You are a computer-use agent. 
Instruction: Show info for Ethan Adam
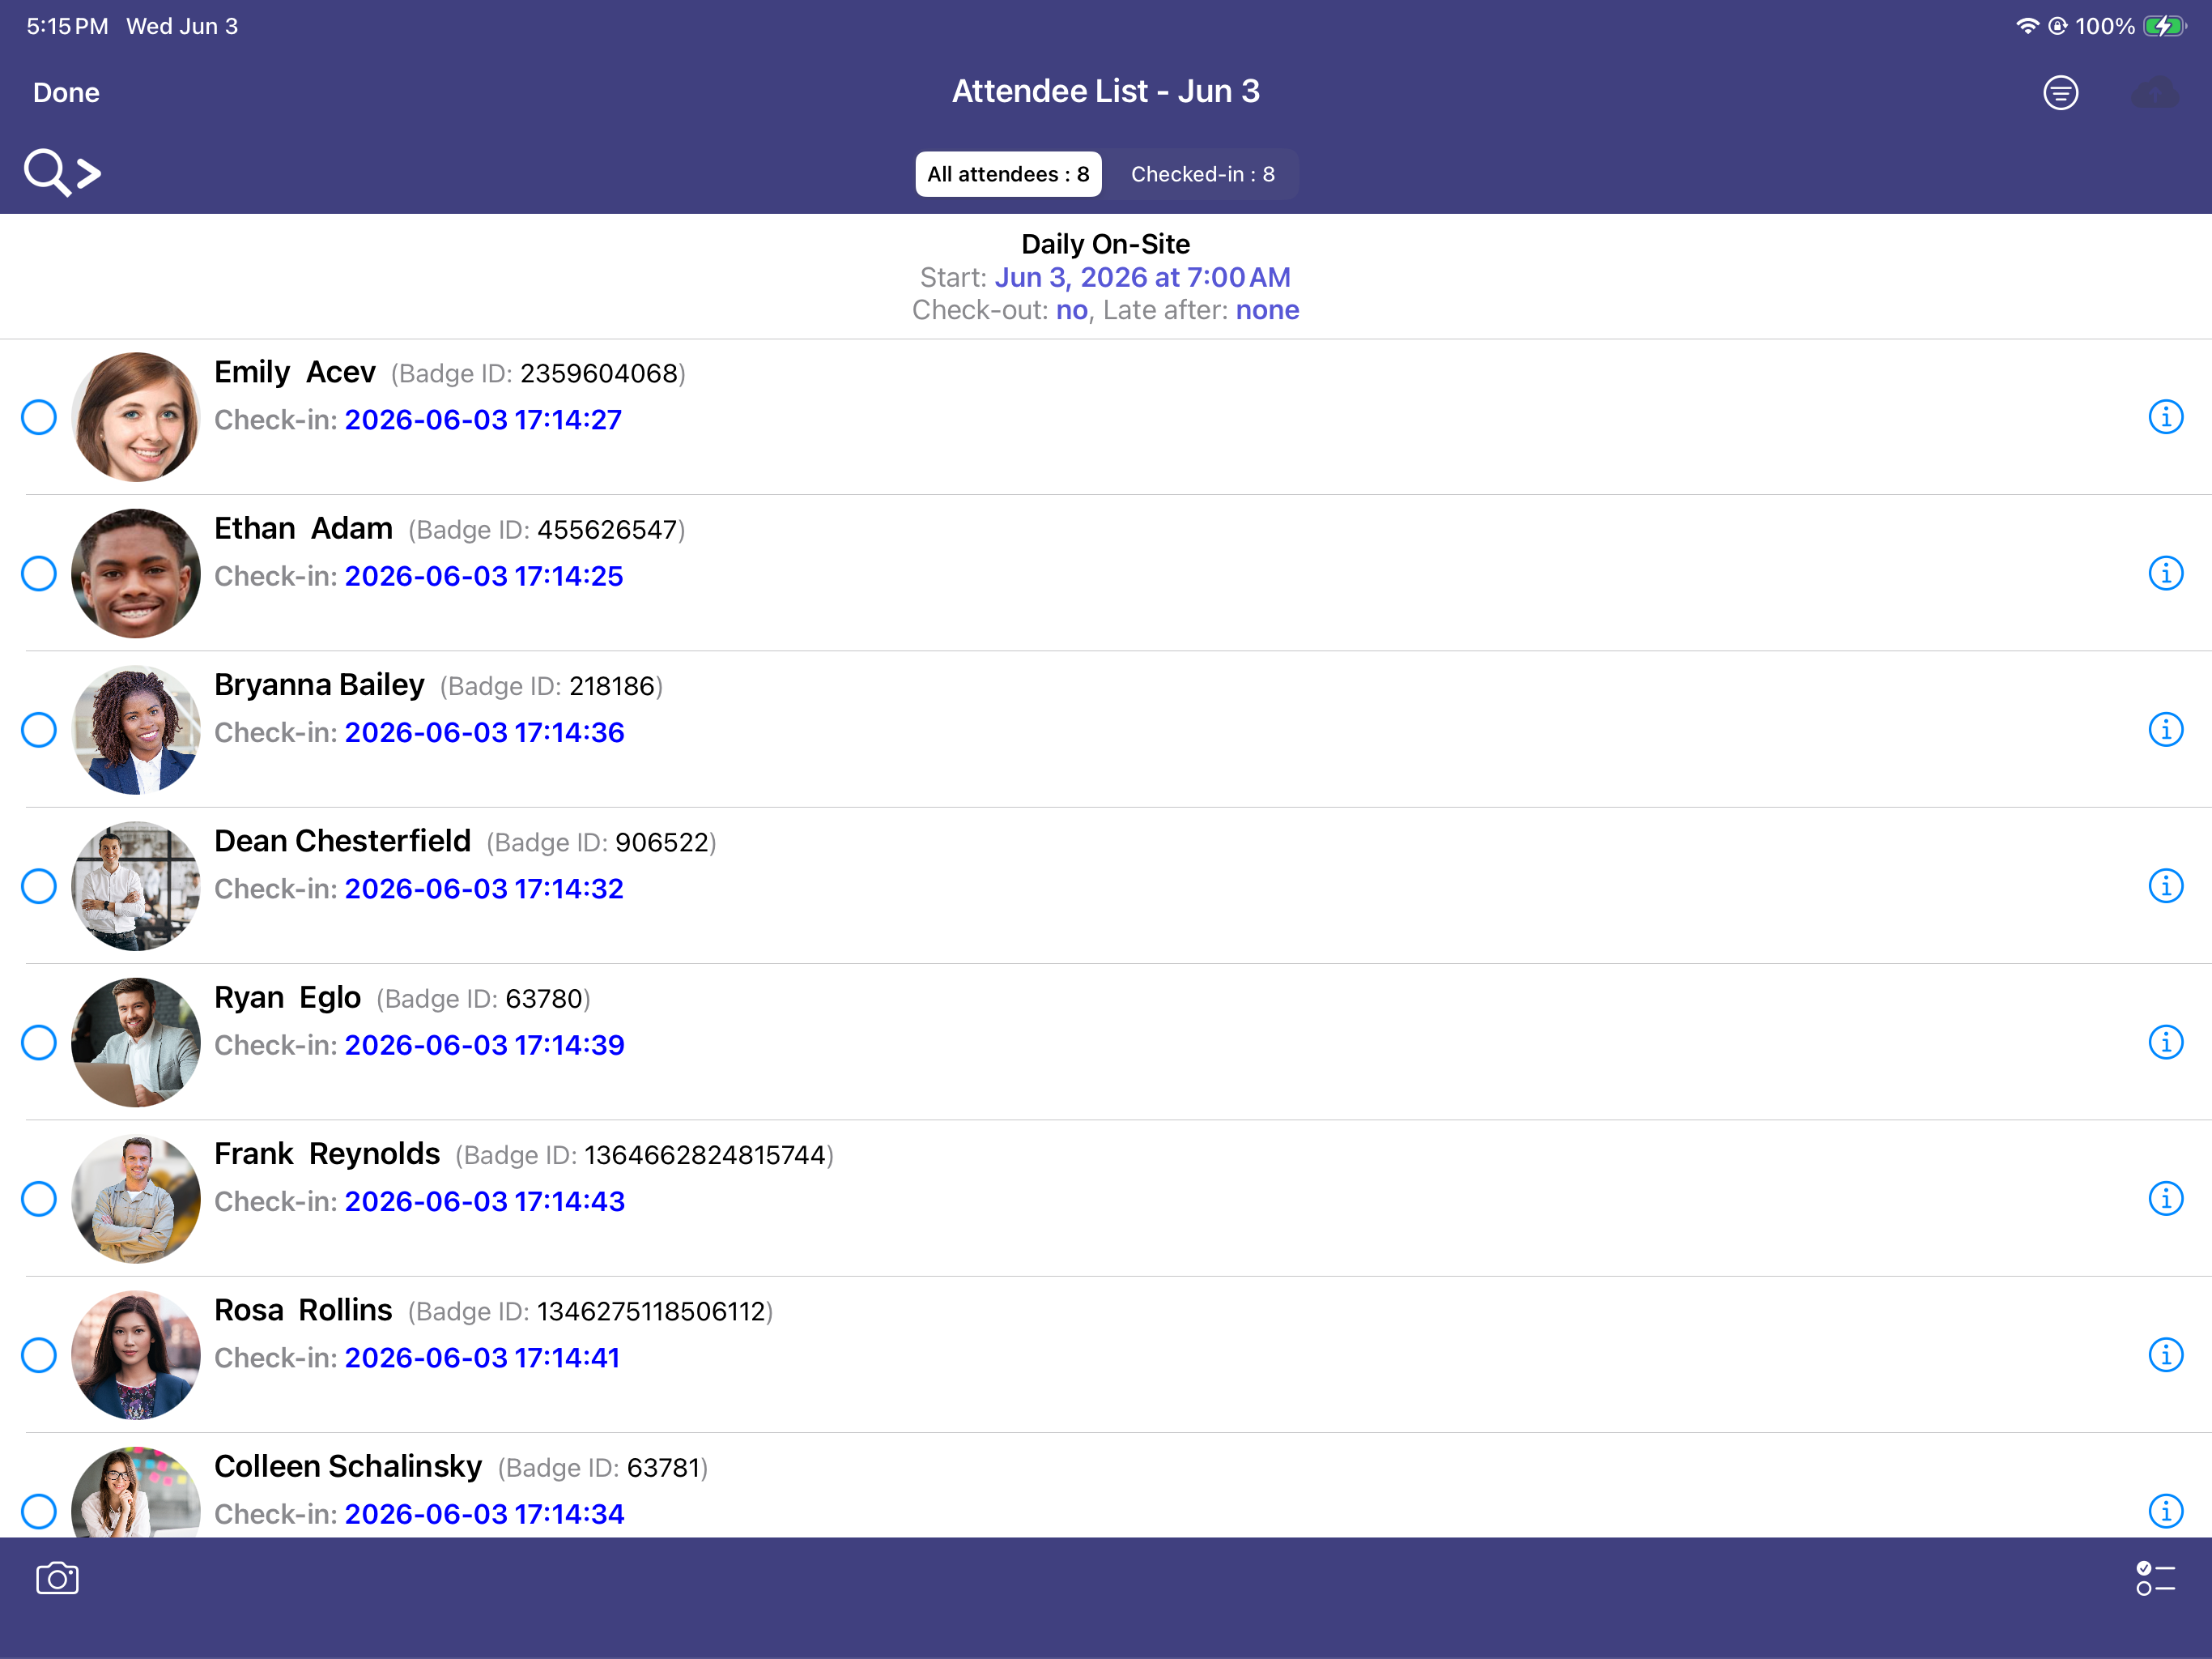coord(2165,574)
